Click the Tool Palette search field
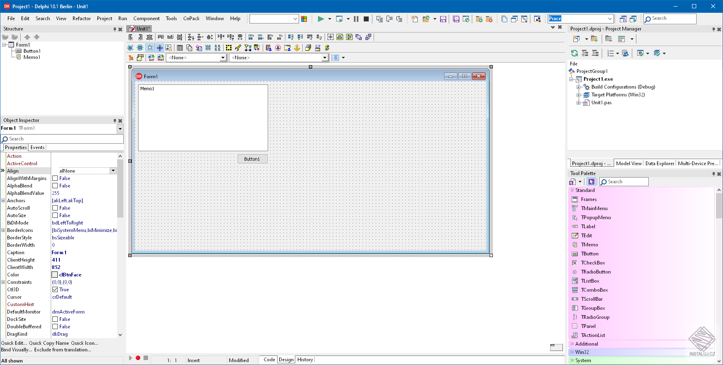This screenshot has height=365, width=723. coord(624,182)
